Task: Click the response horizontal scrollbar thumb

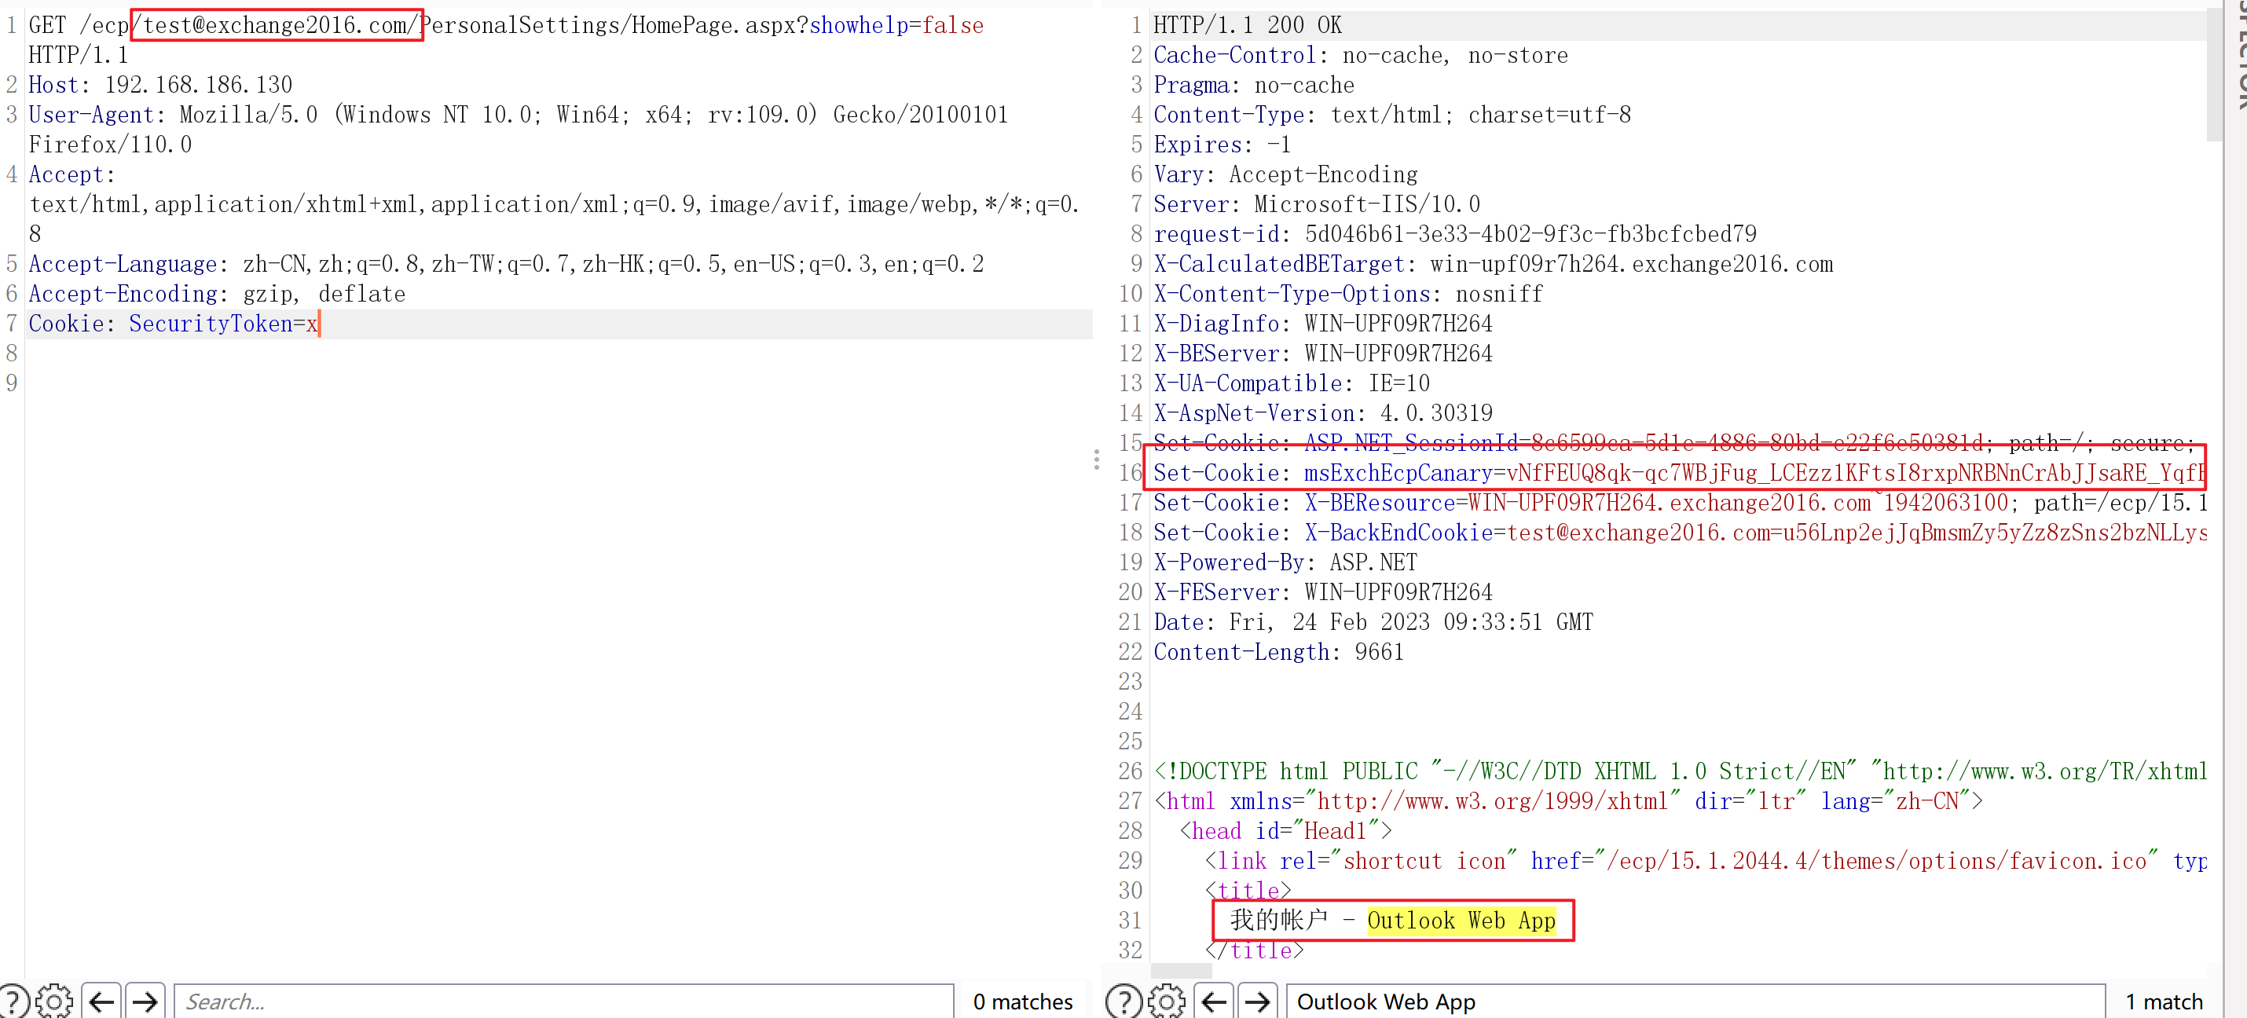Action: click(1181, 970)
